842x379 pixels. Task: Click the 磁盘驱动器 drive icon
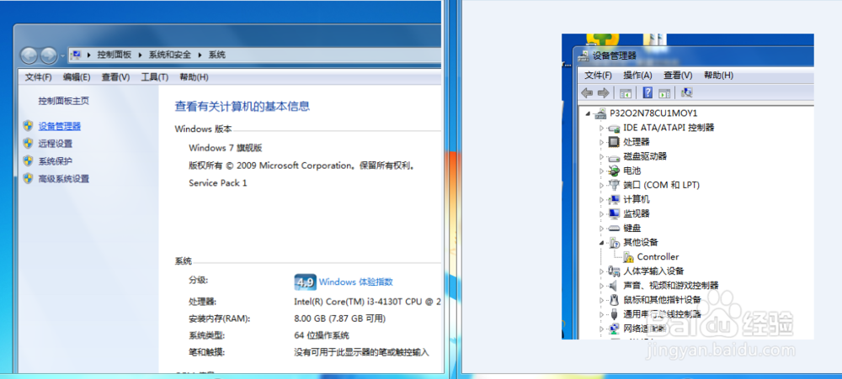tap(614, 157)
